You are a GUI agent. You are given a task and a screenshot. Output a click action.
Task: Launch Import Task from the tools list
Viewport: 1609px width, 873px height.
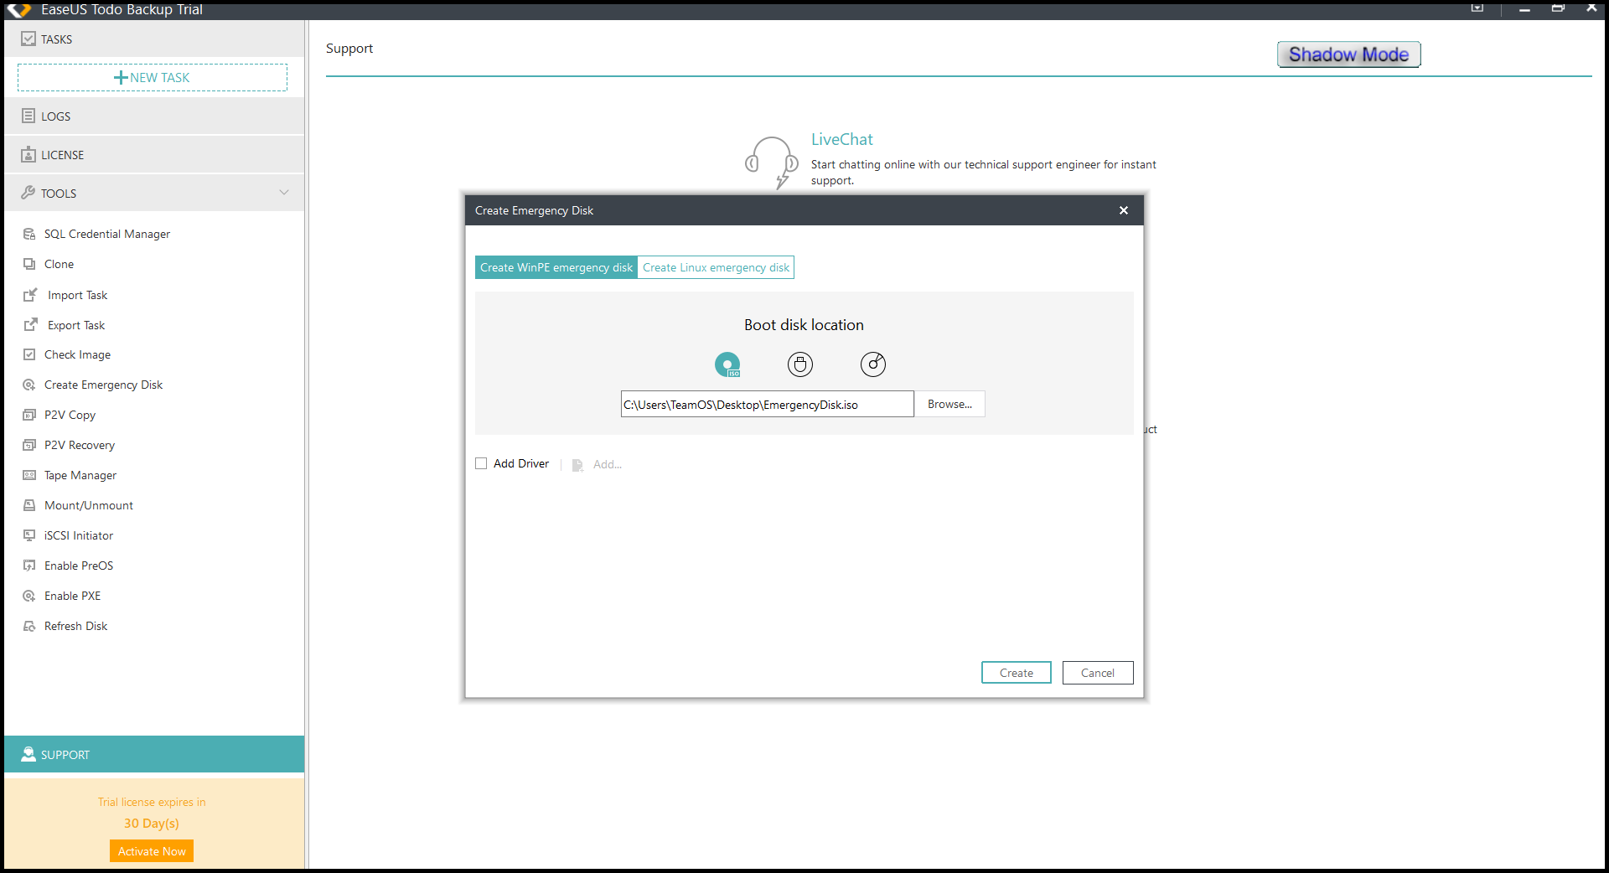[x=77, y=295]
